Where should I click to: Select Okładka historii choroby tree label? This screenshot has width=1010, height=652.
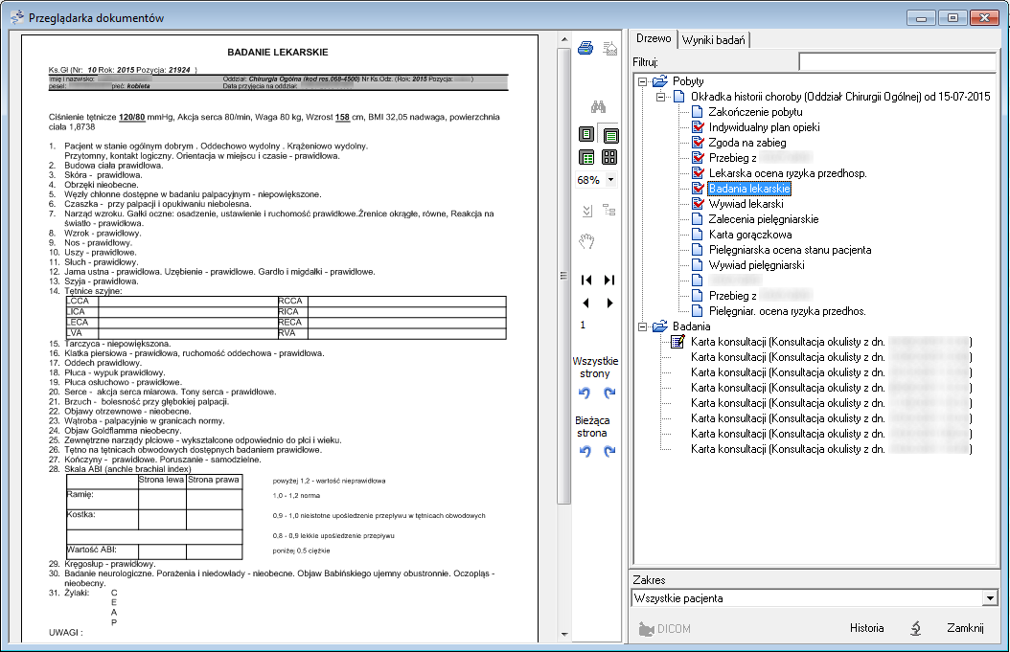(x=840, y=98)
